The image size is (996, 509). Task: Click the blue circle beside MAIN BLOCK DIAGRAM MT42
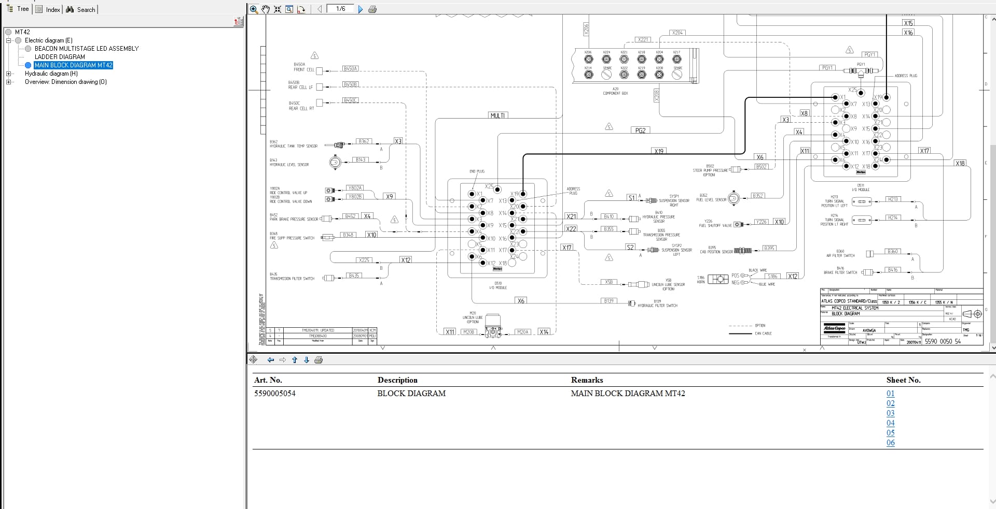28,65
